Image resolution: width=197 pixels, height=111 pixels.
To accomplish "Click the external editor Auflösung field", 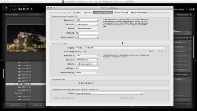I will point(87,68).
